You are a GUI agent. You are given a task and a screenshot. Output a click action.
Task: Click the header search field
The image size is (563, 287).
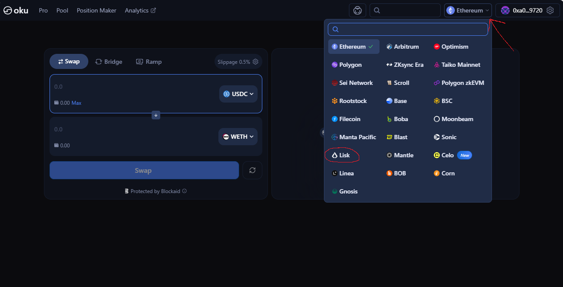[405, 10]
